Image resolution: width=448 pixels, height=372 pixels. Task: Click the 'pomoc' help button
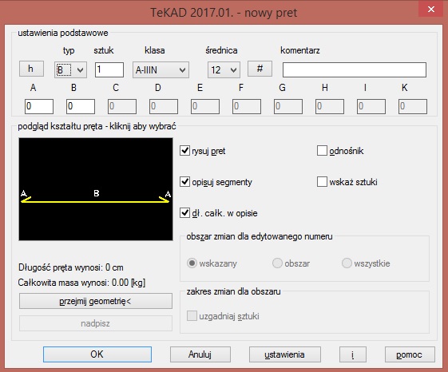click(x=410, y=354)
